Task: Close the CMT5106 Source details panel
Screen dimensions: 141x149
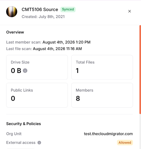Action: (x=130, y=11)
